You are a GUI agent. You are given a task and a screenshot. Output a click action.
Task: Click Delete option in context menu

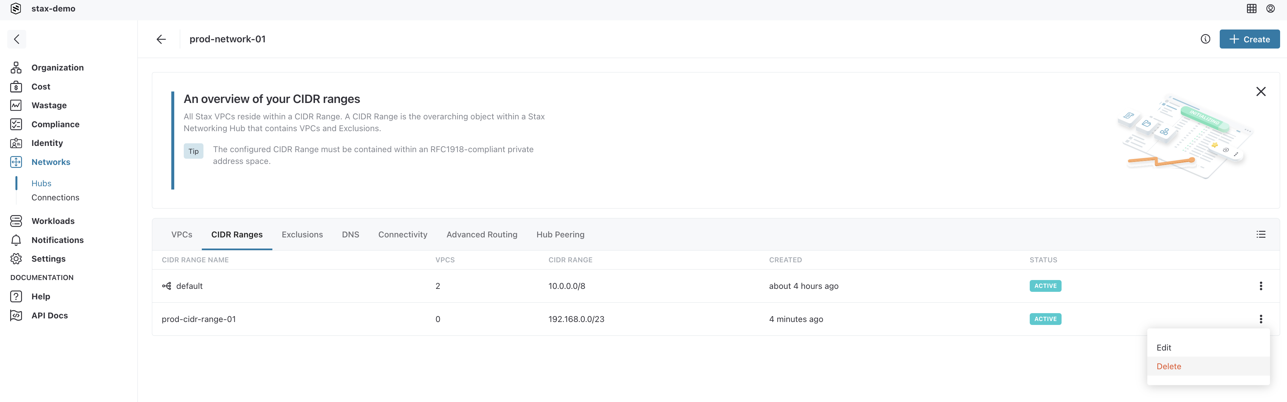[1169, 367]
